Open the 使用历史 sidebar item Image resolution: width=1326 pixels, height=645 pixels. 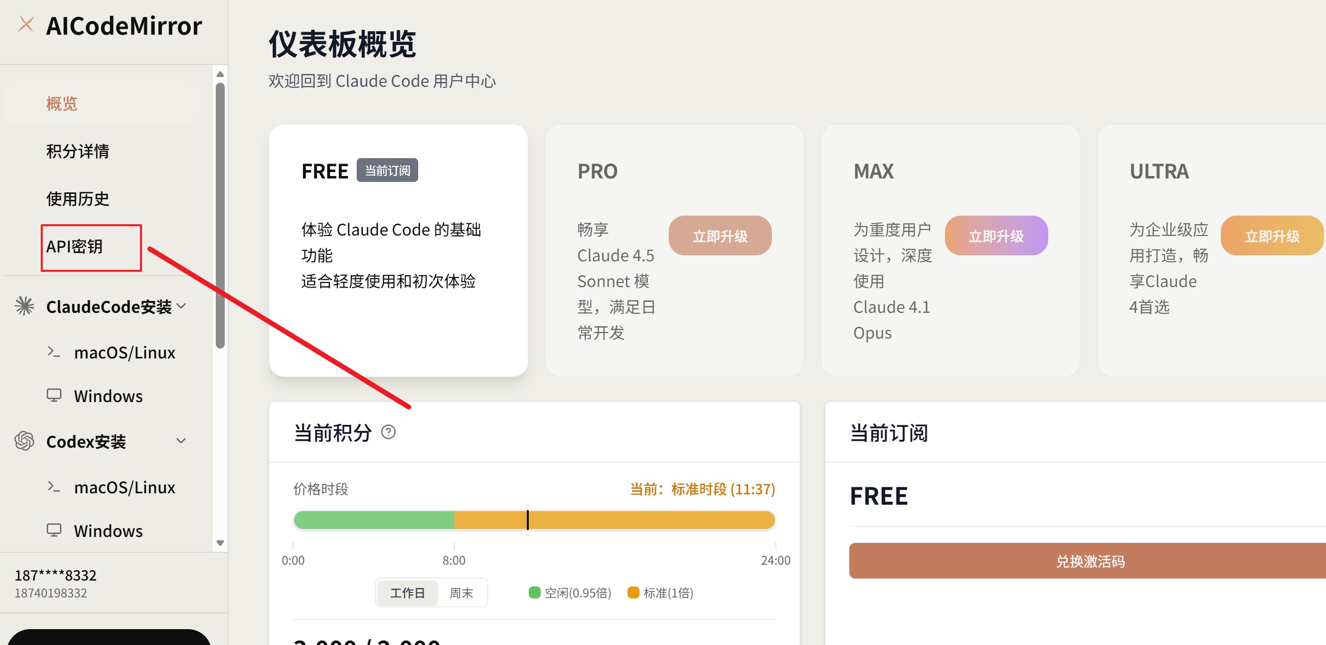(x=77, y=199)
